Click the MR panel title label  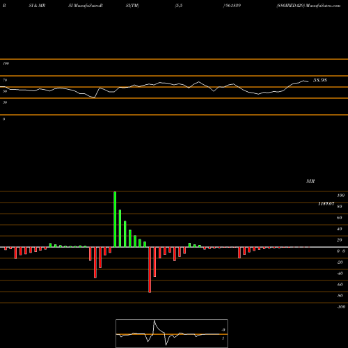point(310,181)
